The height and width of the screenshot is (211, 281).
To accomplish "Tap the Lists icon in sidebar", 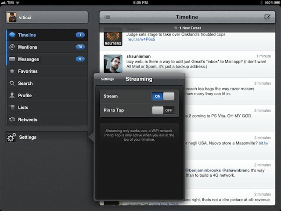I will [12, 107].
